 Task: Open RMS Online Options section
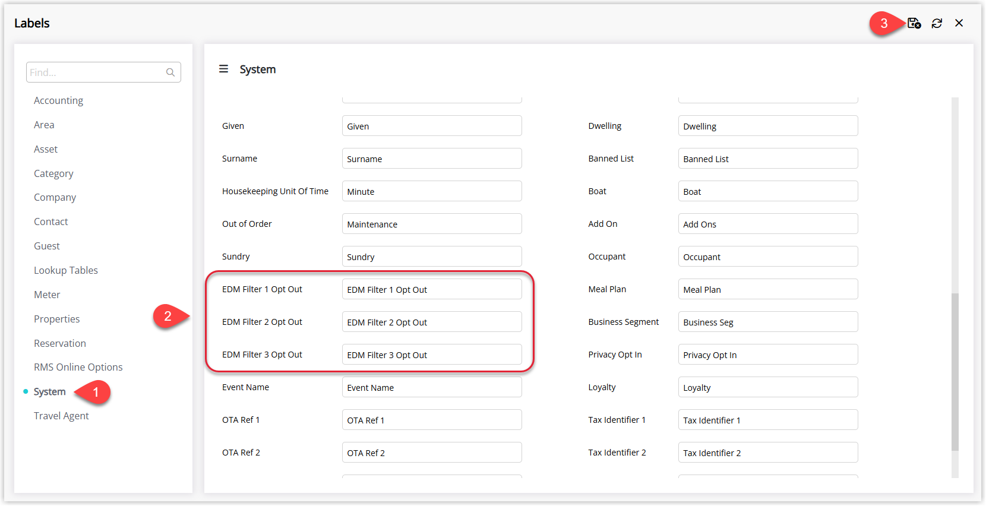click(78, 367)
